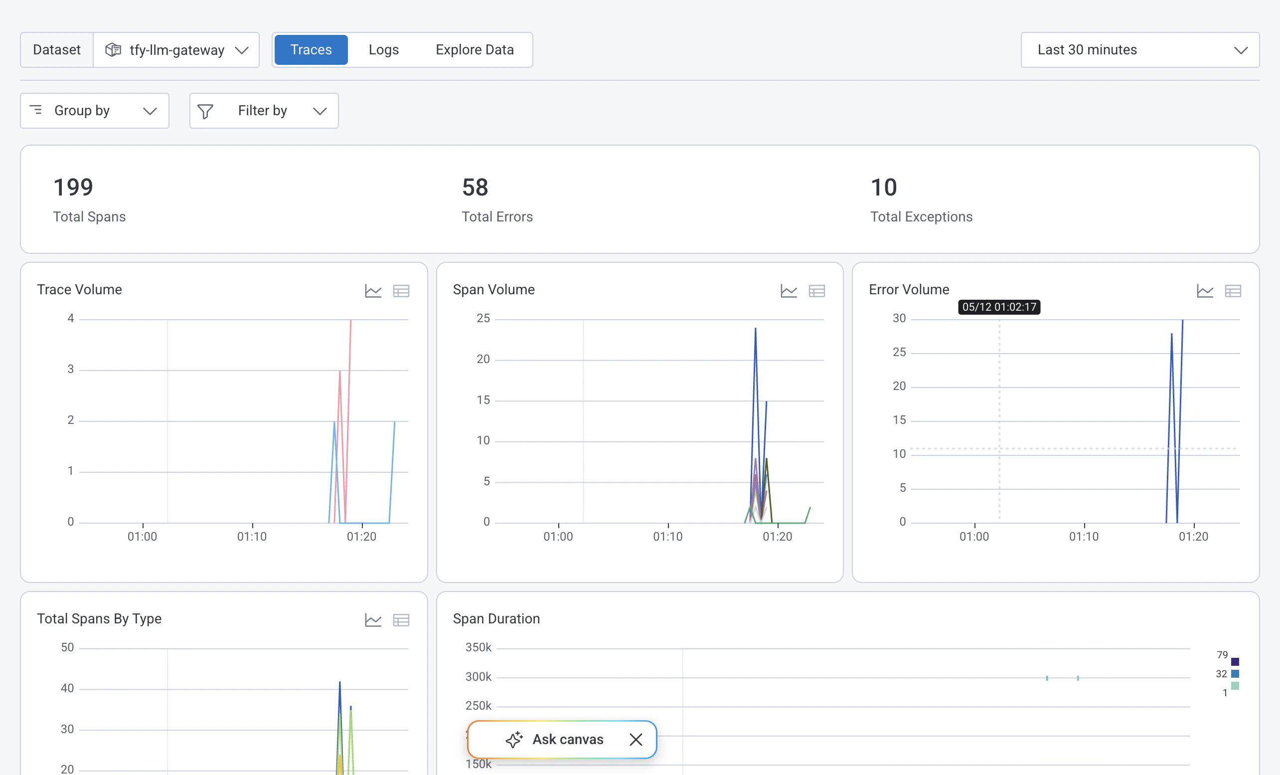Open the tfy-llm-gateway dataset dropdown
Viewport: 1280px width, 775px height.
click(x=176, y=50)
